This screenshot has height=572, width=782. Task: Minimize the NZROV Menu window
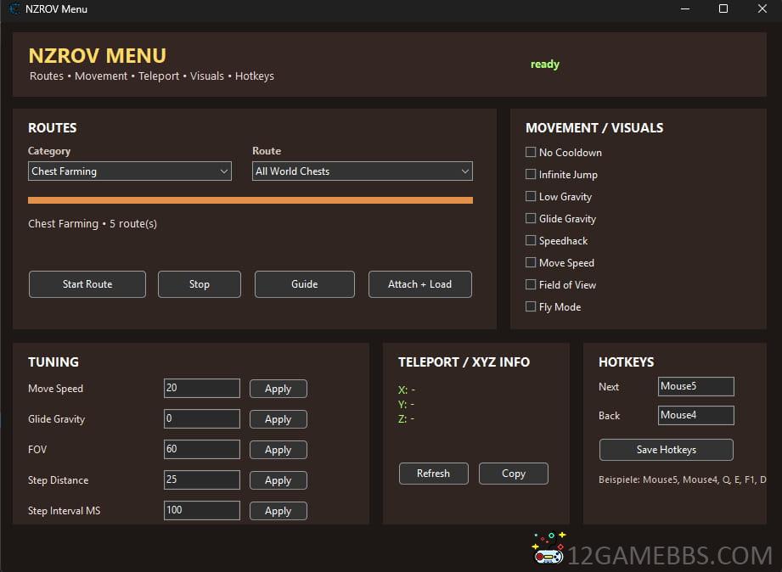coord(685,9)
